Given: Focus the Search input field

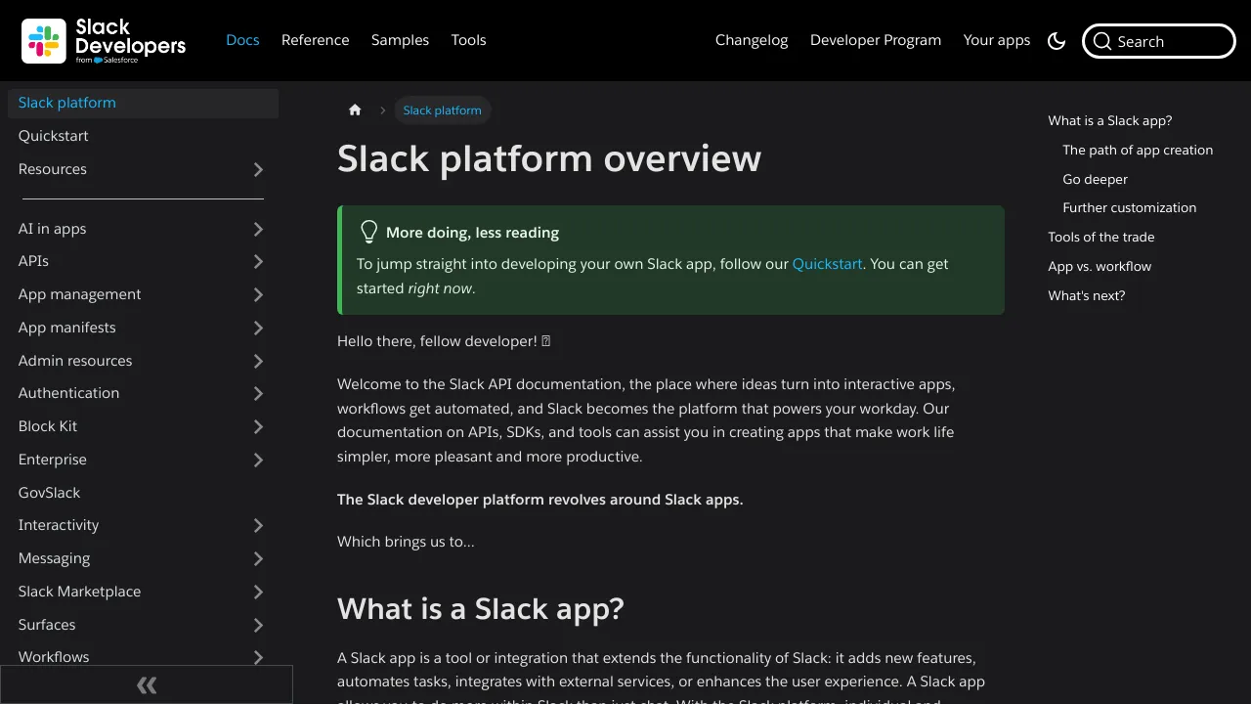Looking at the screenshot, I should click(x=1159, y=41).
